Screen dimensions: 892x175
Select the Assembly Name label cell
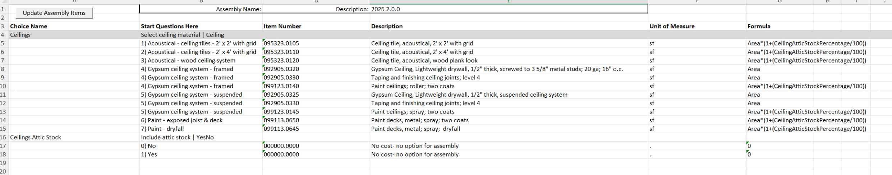(238, 9)
